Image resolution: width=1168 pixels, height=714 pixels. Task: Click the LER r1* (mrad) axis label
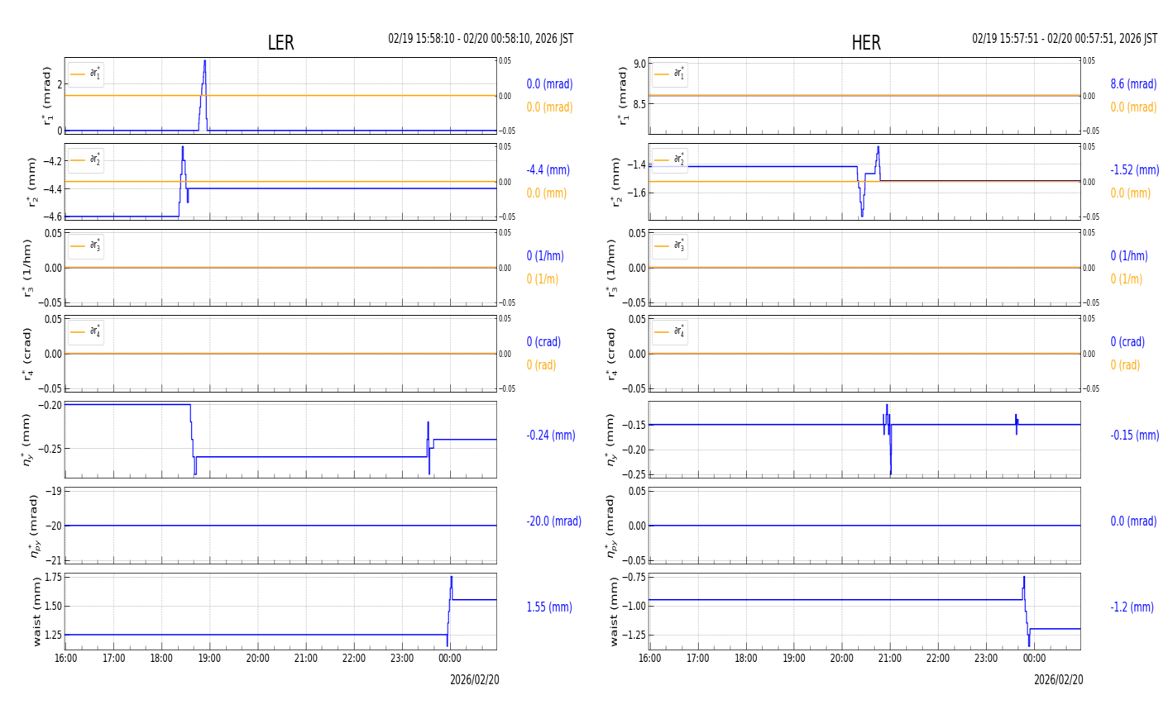click(47, 96)
